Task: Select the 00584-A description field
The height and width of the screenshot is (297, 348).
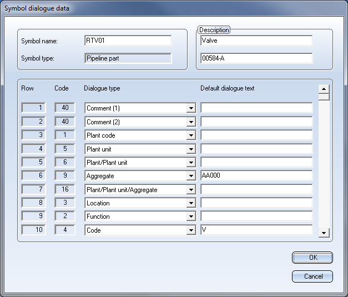Action: (256, 58)
